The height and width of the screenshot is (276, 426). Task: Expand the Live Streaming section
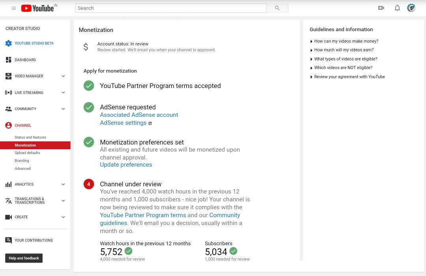(63, 92)
